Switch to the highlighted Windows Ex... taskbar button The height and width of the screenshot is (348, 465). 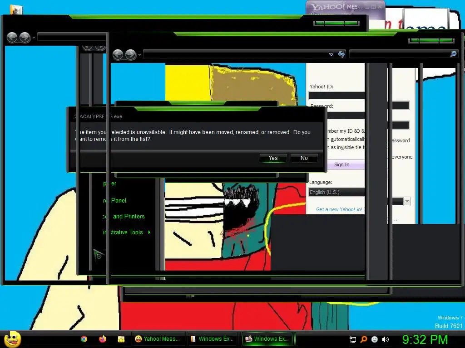267,339
